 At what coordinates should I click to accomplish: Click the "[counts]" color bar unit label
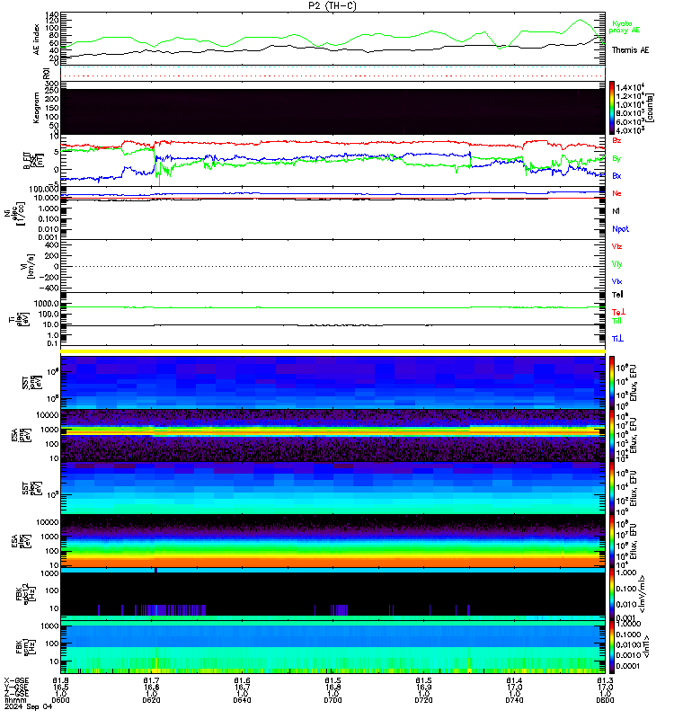651,108
